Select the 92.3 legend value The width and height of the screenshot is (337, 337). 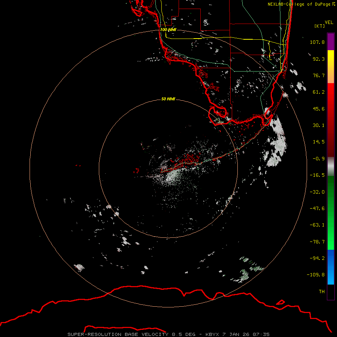coord(319,59)
